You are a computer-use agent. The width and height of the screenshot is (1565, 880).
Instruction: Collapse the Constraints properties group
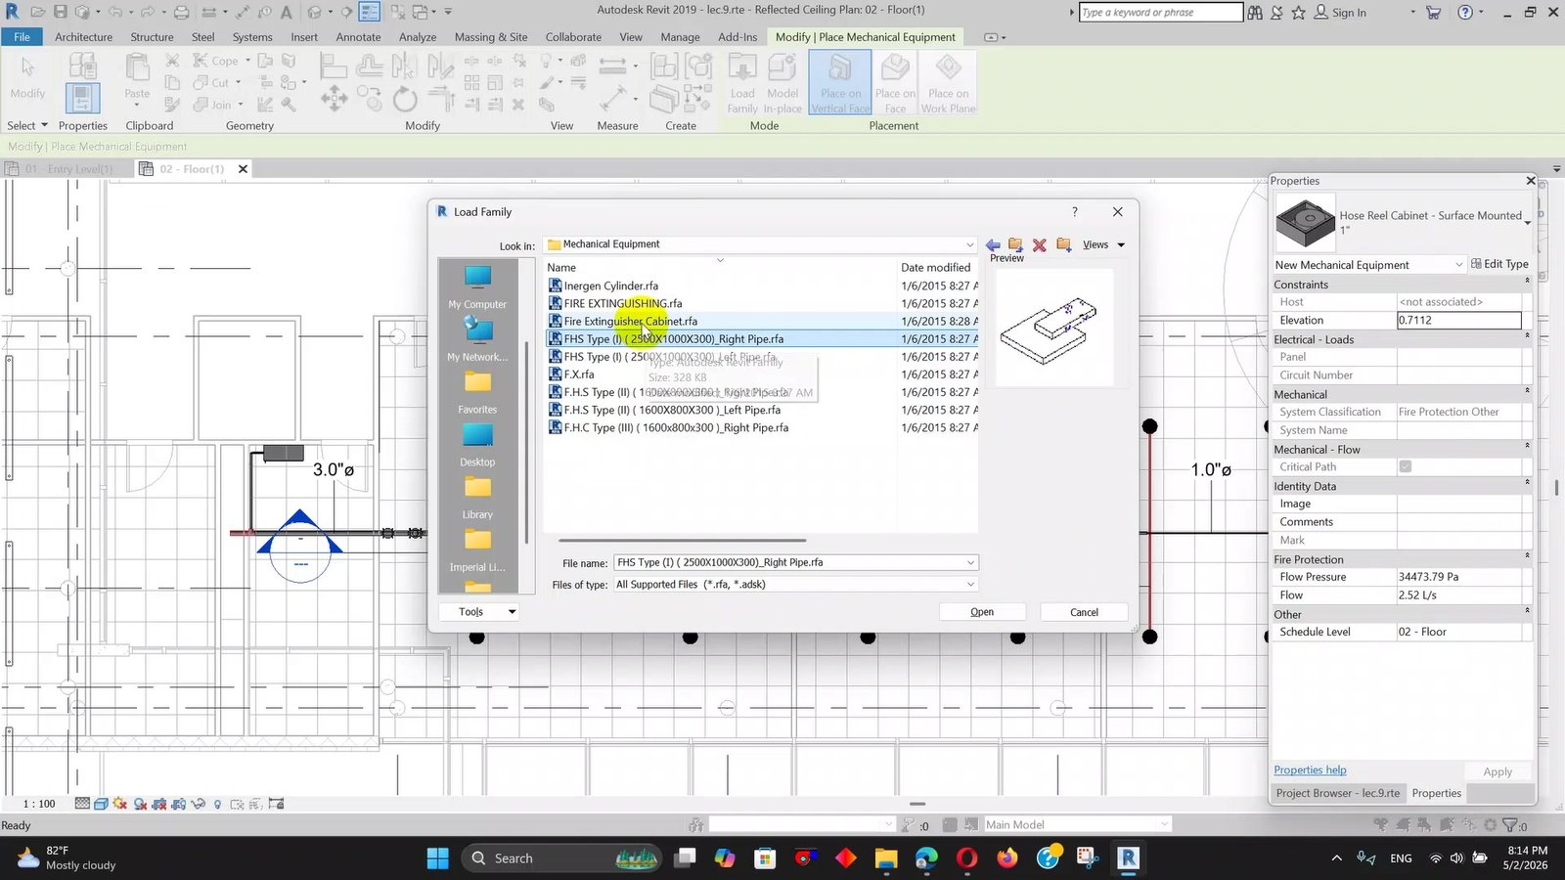pyautogui.click(x=1527, y=282)
